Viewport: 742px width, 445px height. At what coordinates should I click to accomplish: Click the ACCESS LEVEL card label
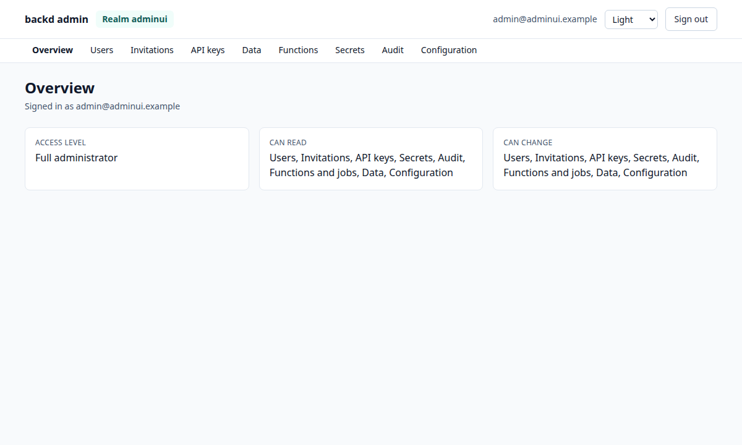coord(61,142)
